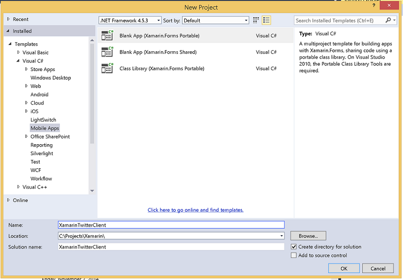This screenshot has width=403, height=280.
Task: Expand the iOS node
Action: tap(26, 111)
